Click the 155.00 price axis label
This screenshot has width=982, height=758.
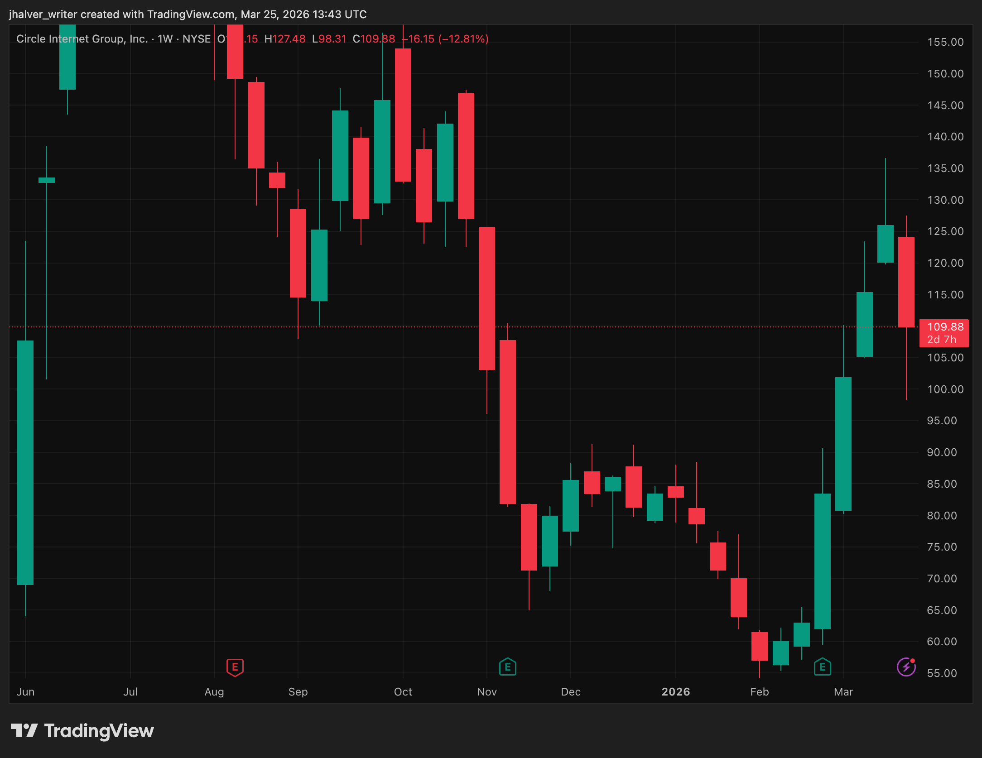click(945, 42)
